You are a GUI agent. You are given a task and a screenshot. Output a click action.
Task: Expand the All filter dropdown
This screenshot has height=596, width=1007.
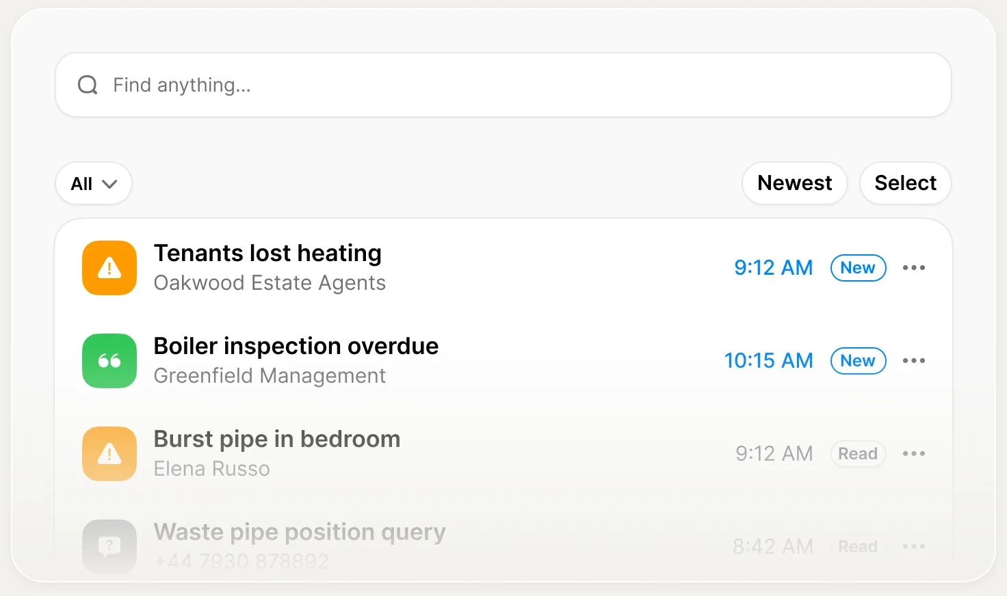click(x=94, y=183)
